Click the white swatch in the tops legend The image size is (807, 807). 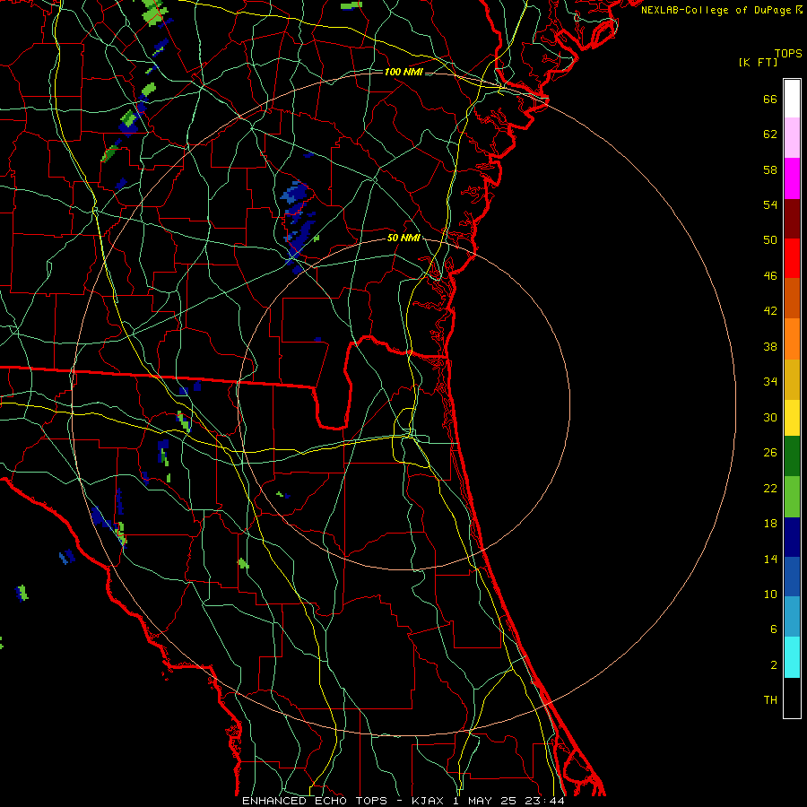[792, 99]
